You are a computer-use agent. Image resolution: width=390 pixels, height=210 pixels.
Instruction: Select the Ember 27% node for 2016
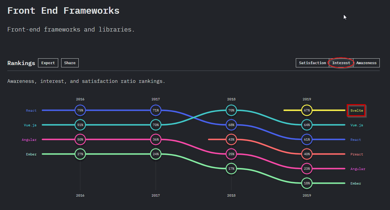pos(80,154)
